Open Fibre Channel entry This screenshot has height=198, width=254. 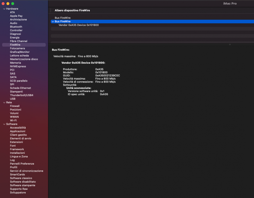(x=19, y=41)
